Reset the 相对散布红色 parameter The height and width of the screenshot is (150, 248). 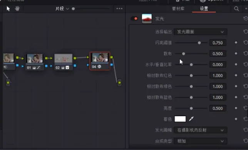tap(246, 75)
